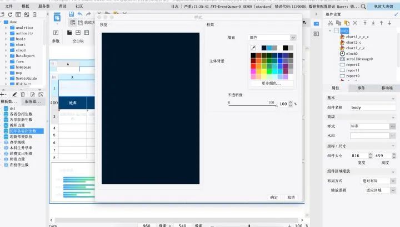Click the 不透明度 opacity slider
Viewport: 400px width, 227px height.
[253, 105]
